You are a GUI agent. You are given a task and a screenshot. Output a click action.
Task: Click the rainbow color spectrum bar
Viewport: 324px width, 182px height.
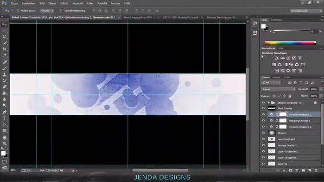click(290, 43)
